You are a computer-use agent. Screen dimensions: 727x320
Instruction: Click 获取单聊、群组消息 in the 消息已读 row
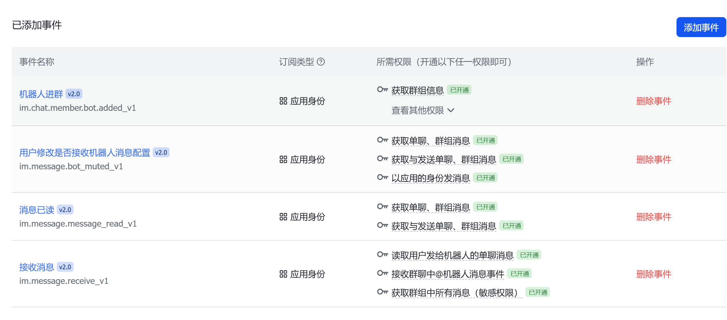(x=431, y=207)
